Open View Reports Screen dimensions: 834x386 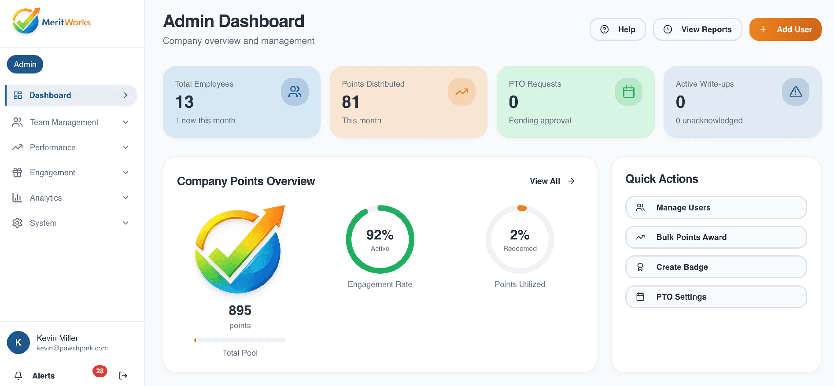point(697,29)
